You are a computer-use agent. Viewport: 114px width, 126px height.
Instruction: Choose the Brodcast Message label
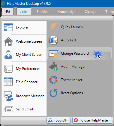tap(30, 96)
